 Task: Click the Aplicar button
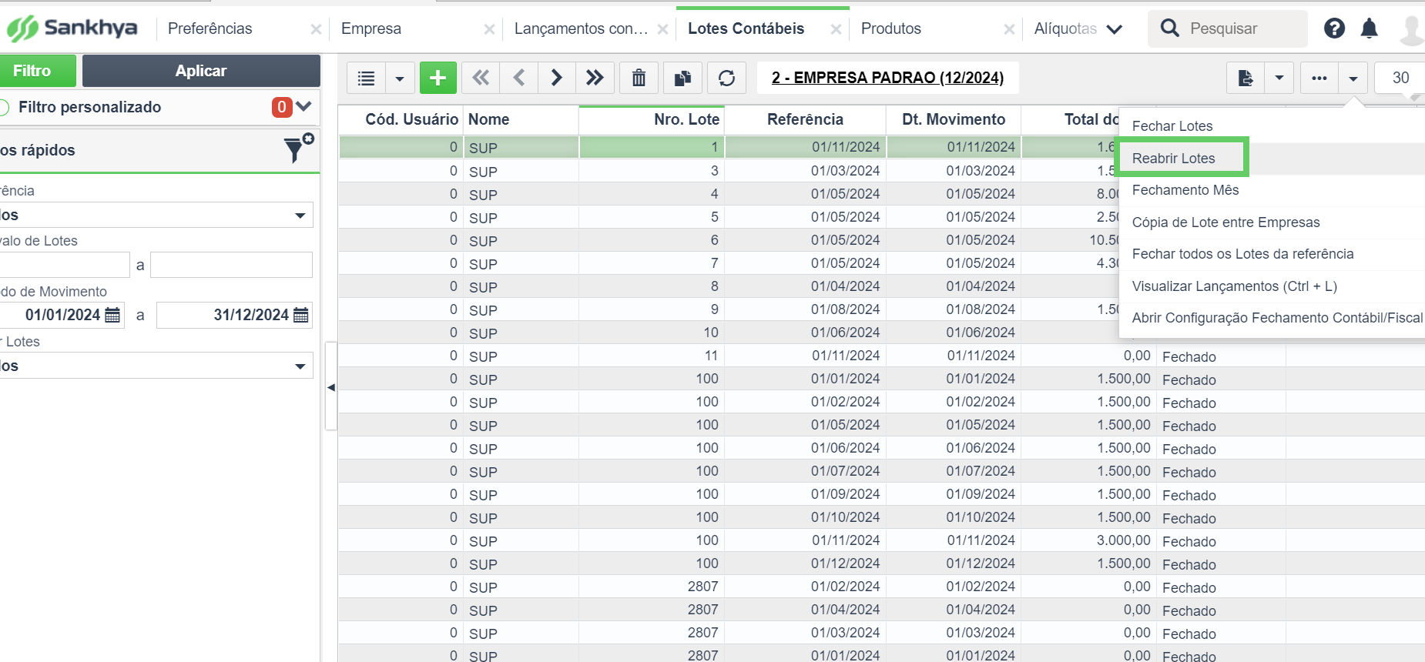(201, 71)
